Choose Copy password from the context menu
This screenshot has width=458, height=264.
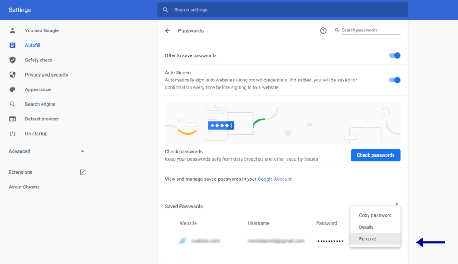coord(375,215)
